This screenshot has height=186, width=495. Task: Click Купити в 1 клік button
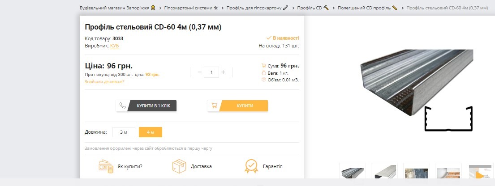click(x=146, y=106)
